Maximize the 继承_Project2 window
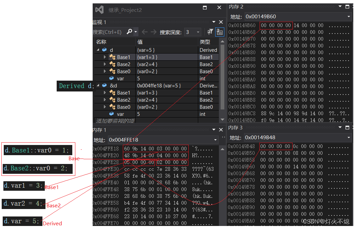Viewport: 355px width, 228px height. coord(205,7)
